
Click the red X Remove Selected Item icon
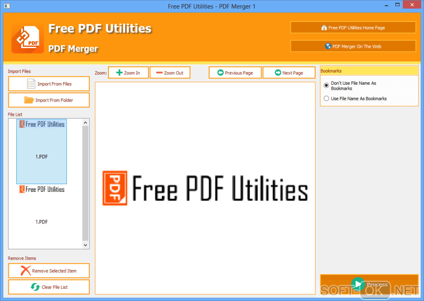tap(26, 271)
